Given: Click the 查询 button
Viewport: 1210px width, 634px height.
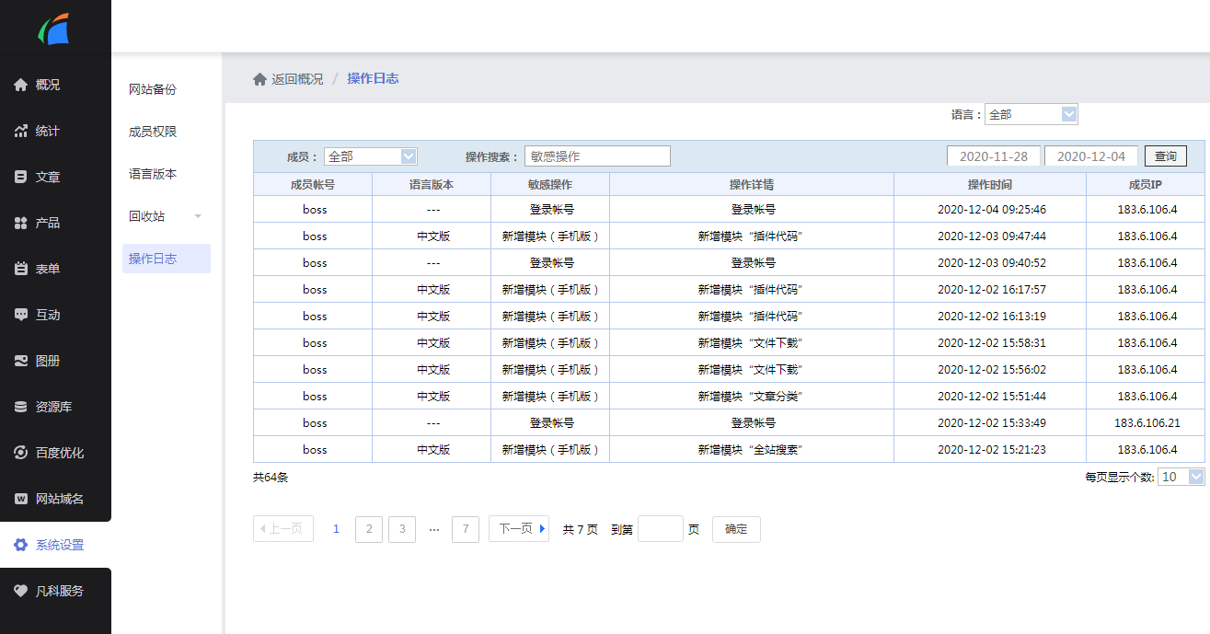Looking at the screenshot, I should pyautogui.click(x=1166, y=156).
